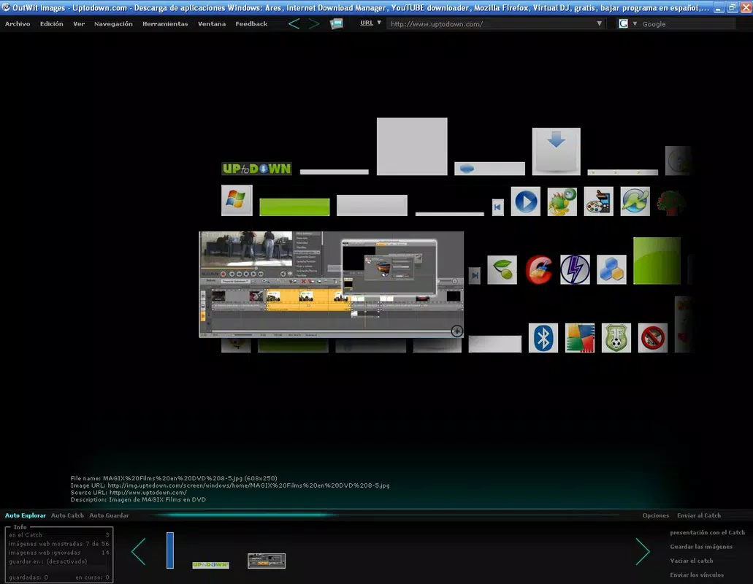The image size is (753, 584).
Task: Toggle Auto Explorar mode
Action: coord(26,515)
